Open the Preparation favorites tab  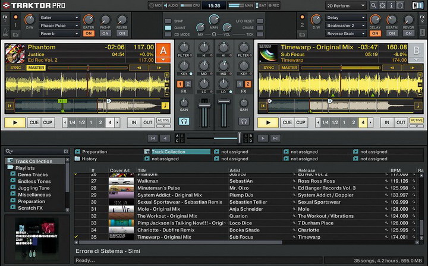(95, 151)
